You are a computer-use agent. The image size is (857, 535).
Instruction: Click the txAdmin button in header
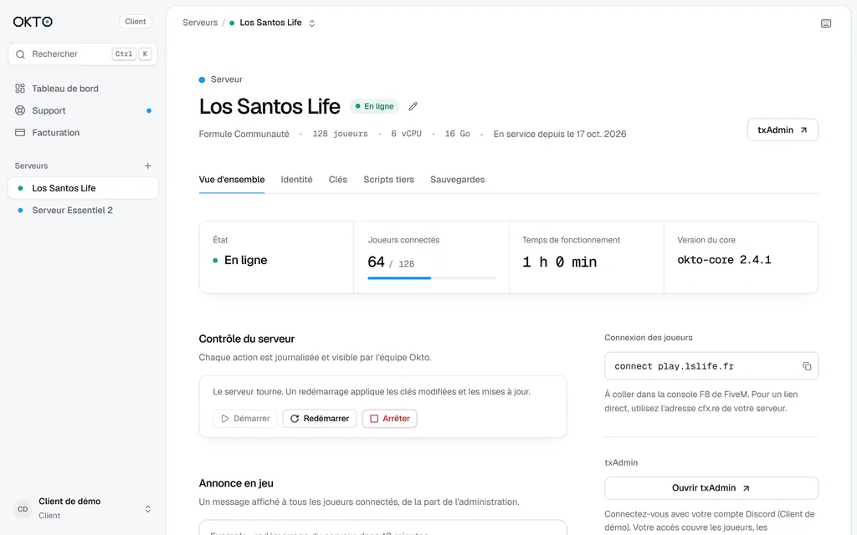783,130
